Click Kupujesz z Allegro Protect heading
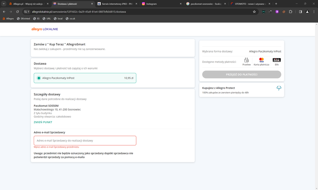This screenshot has width=318, height=190. (x=218, y=88)
